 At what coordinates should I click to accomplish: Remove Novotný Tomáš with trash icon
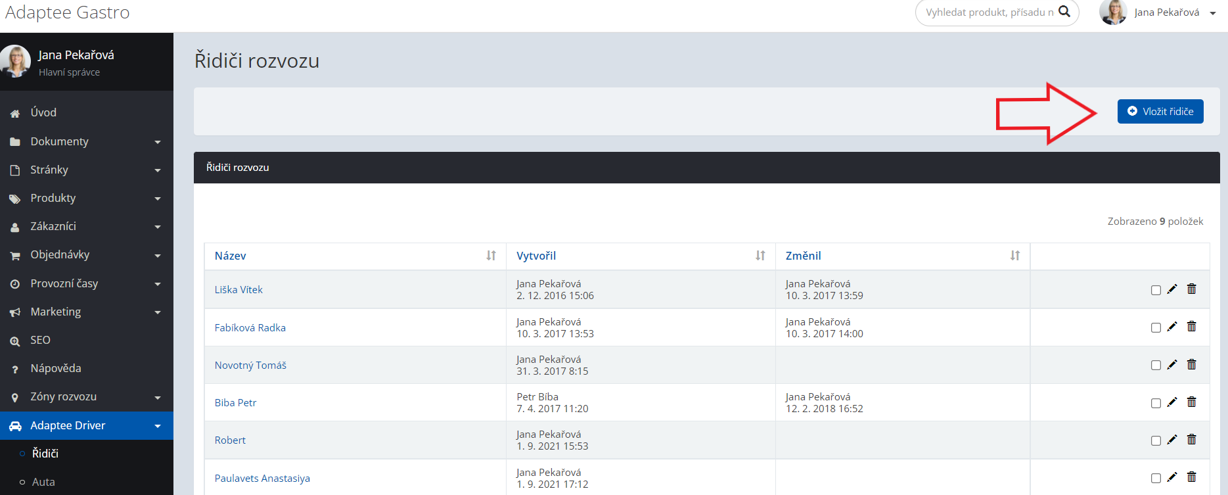(x=1192, y=365)
